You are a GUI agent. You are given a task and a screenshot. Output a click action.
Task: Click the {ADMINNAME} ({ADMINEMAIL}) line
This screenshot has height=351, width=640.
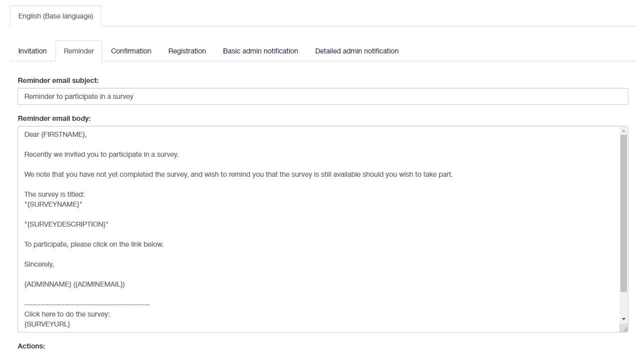(75, 284)
